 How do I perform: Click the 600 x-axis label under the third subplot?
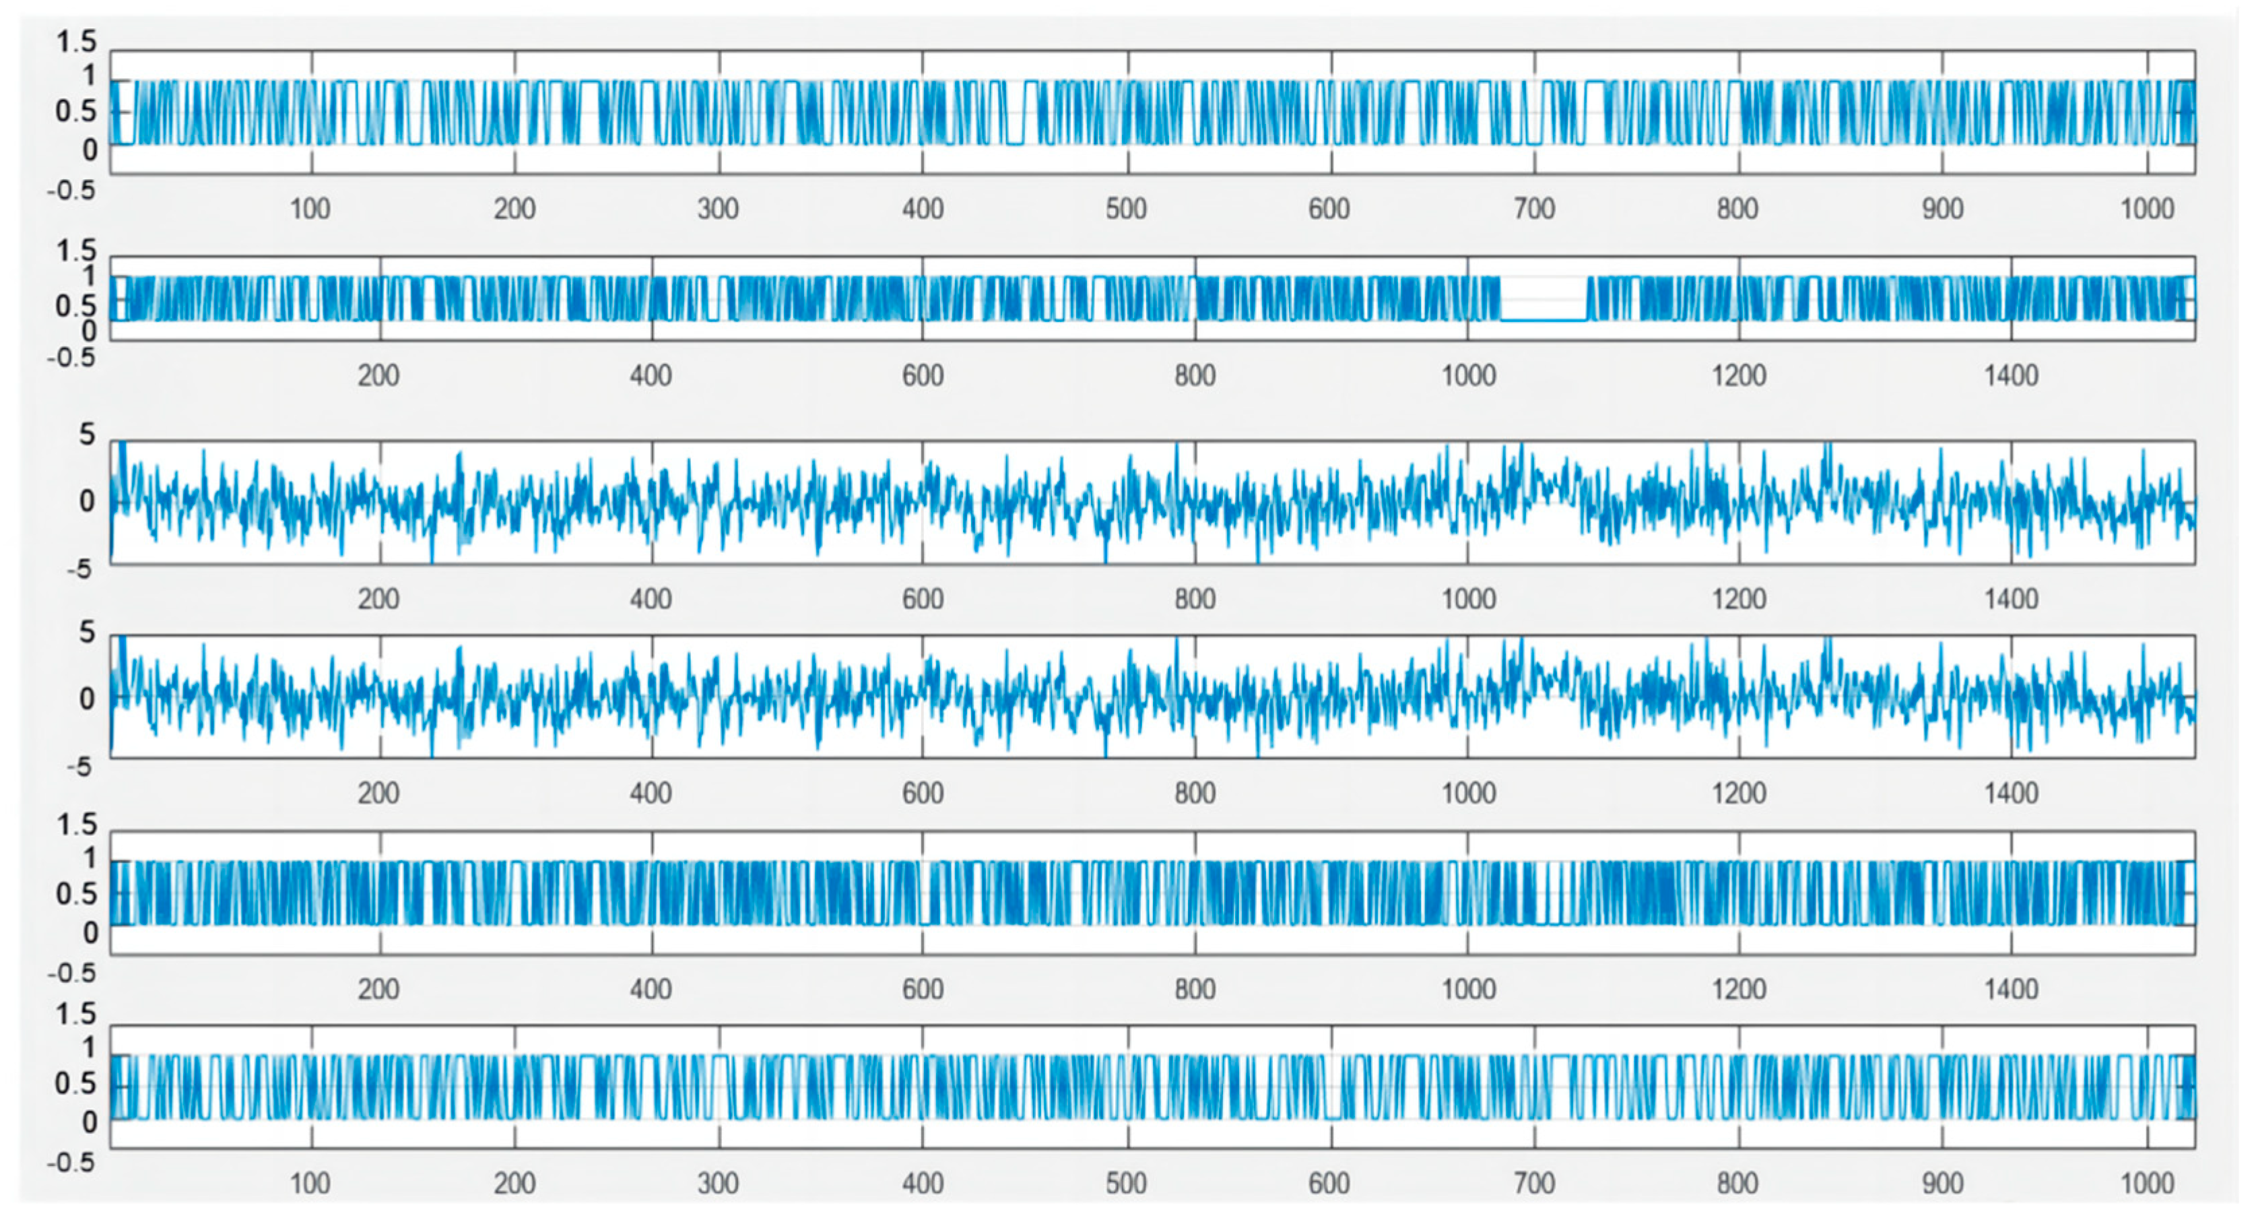pos(922,600)
